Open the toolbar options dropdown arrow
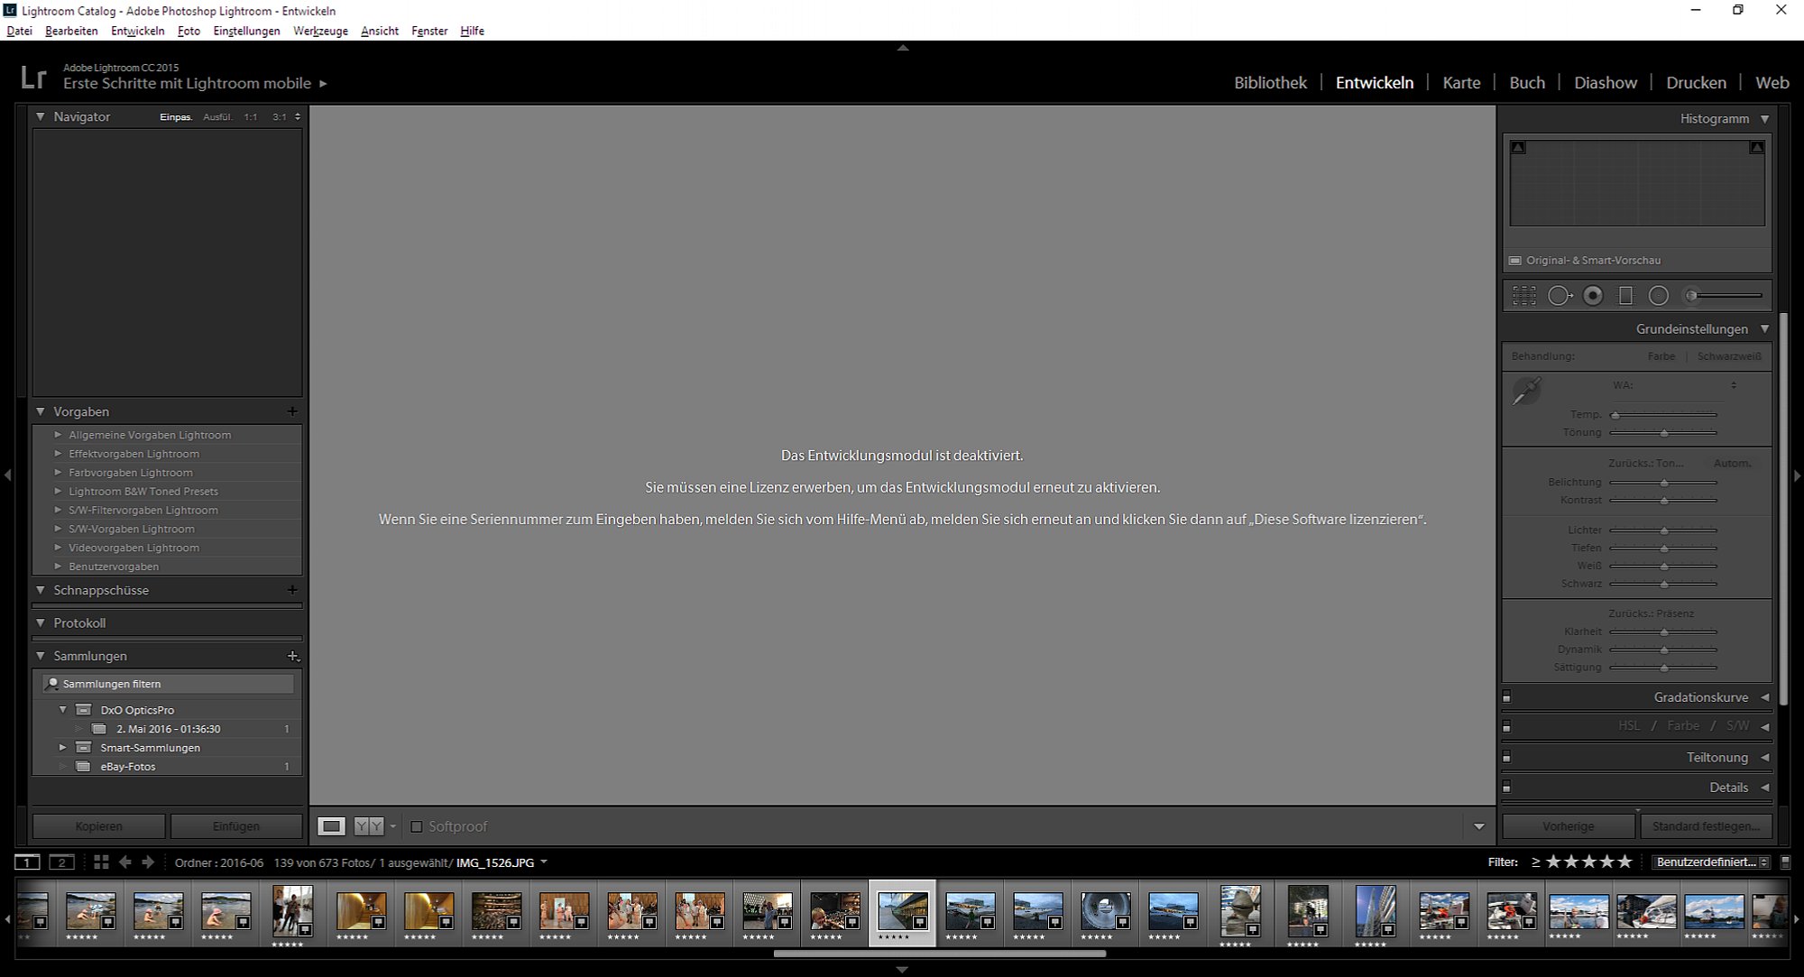 tap(1478, 826)
